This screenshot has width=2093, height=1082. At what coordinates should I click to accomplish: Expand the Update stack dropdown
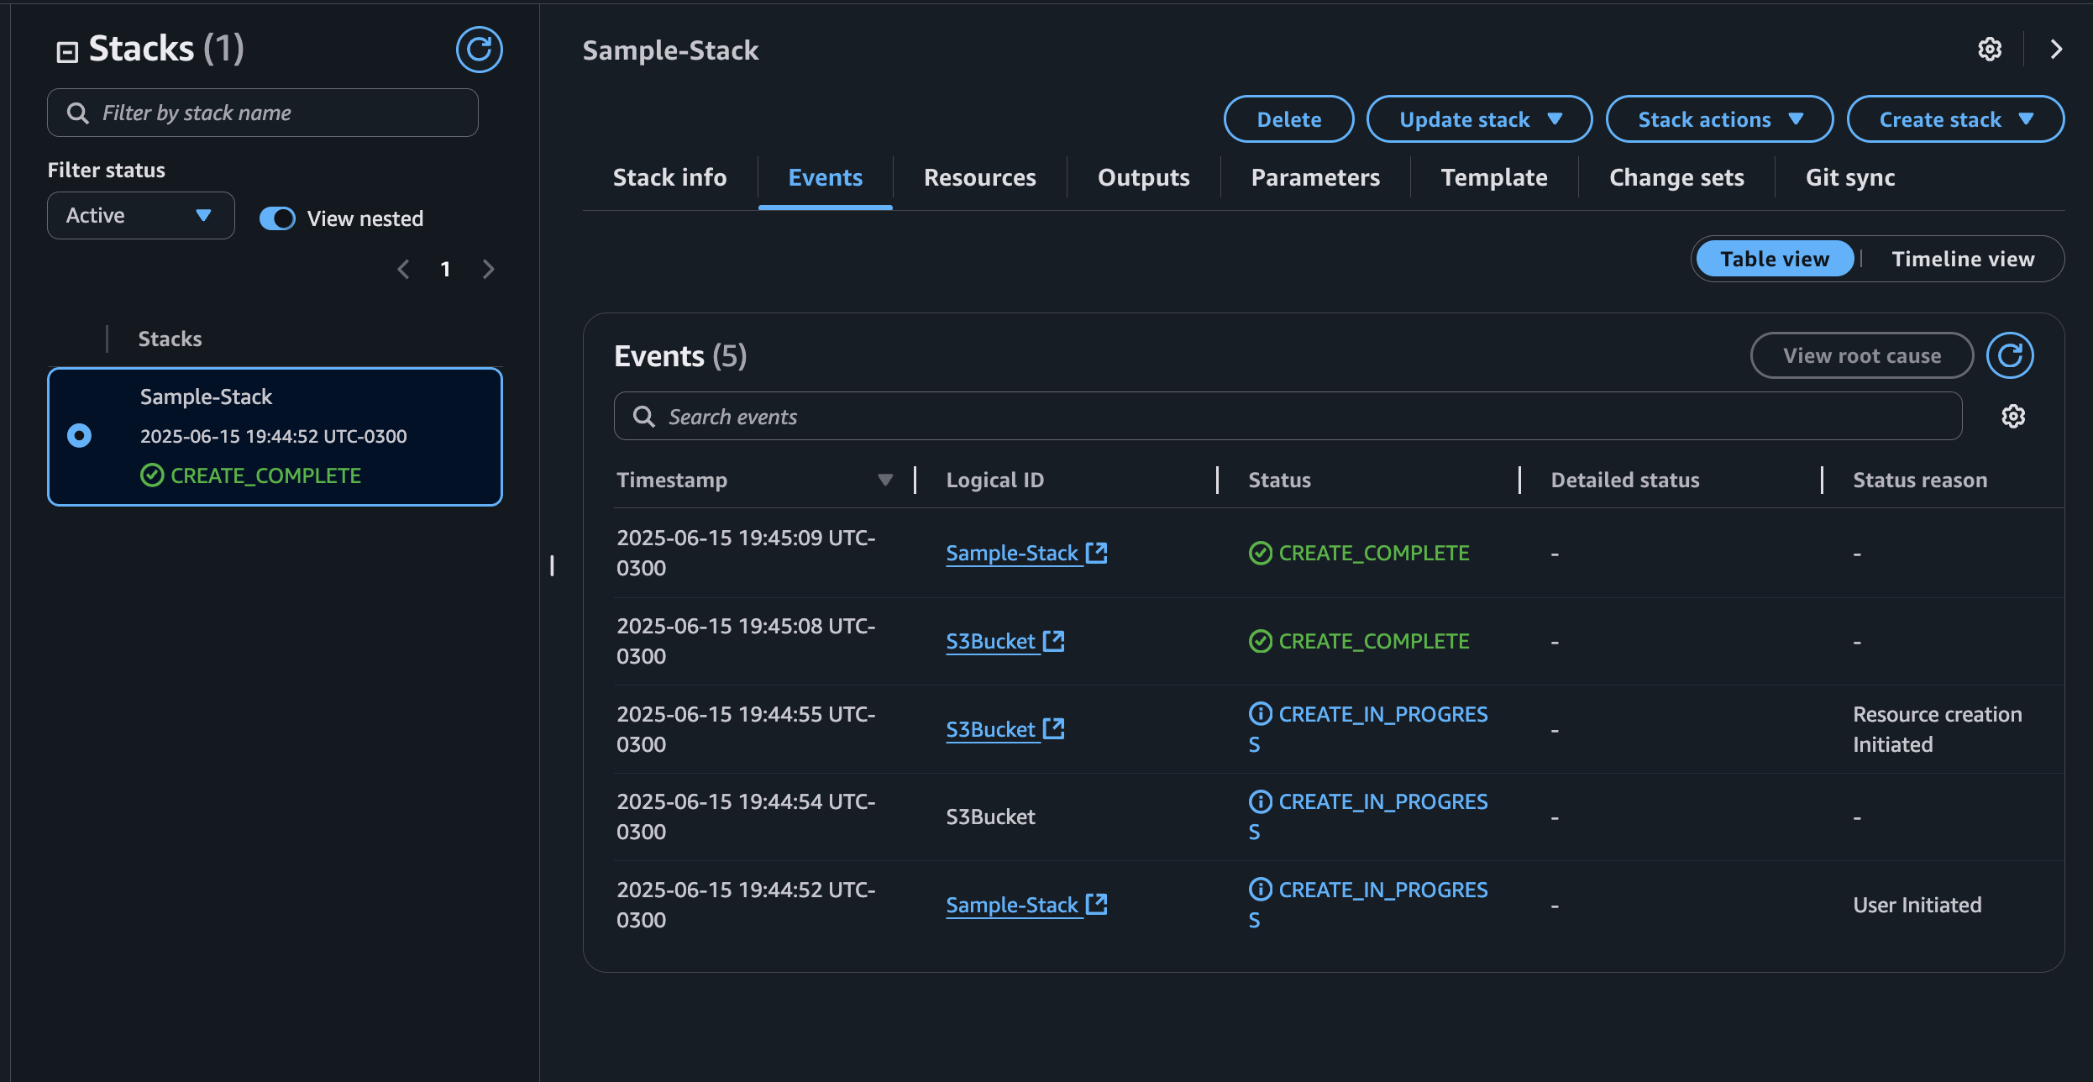[1479, 119]
